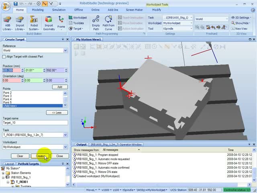This screenshot has width=257, height=193.
Task: Select Point 2 in Points list
Action: click(33, 92)
